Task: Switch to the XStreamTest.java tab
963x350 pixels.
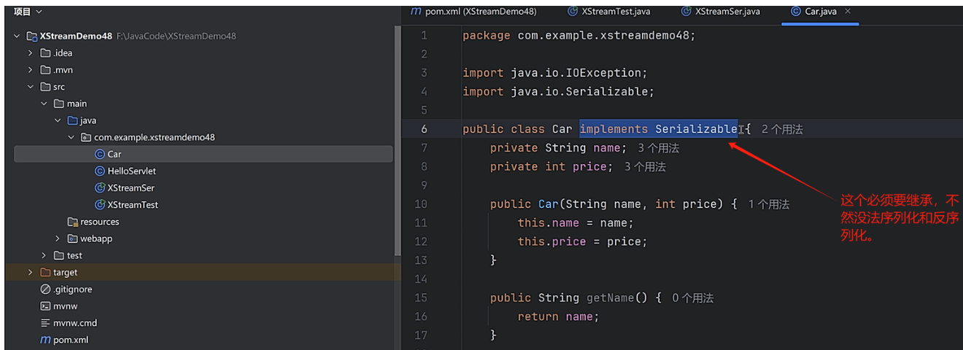Action: [608, 12]
